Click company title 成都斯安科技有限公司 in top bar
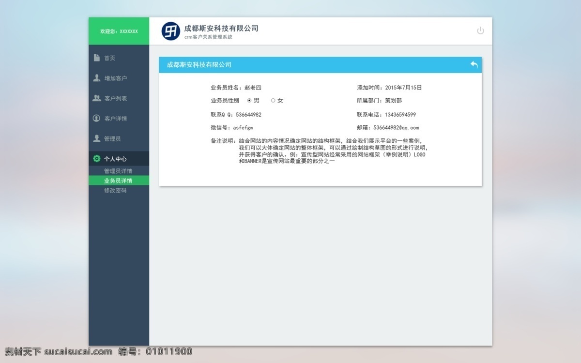The image size is (581, 363). pyautogui.click(x=221, y=28)
